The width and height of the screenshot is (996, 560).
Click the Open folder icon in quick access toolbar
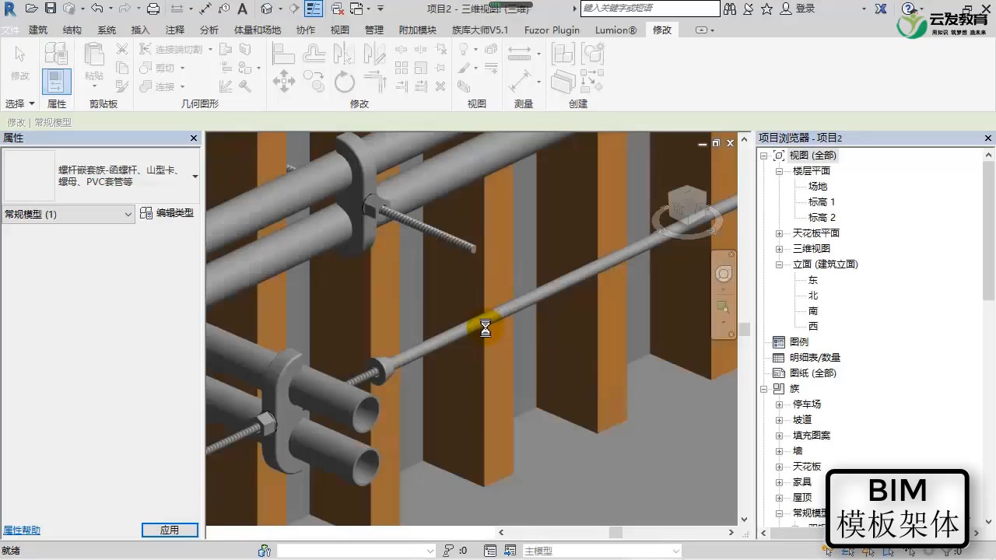[31, 9]
